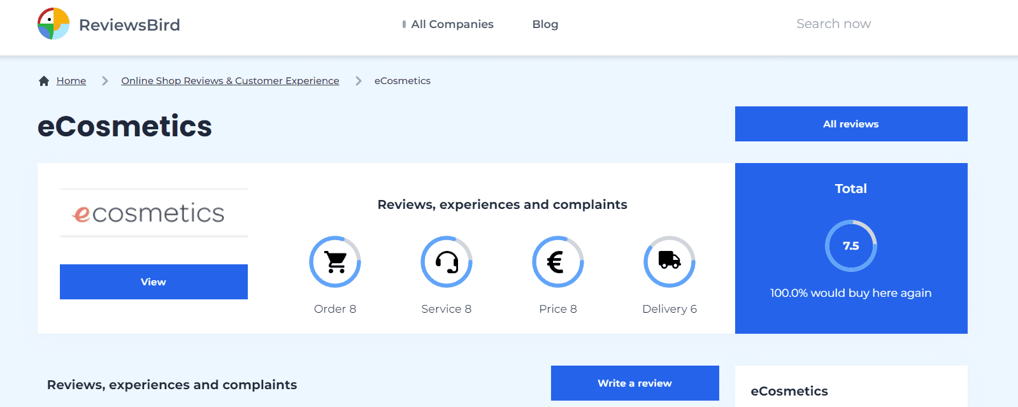Click the Order shopping cart icon
Viewport: 1018px width, 407px height.
[x=335, y=262]
